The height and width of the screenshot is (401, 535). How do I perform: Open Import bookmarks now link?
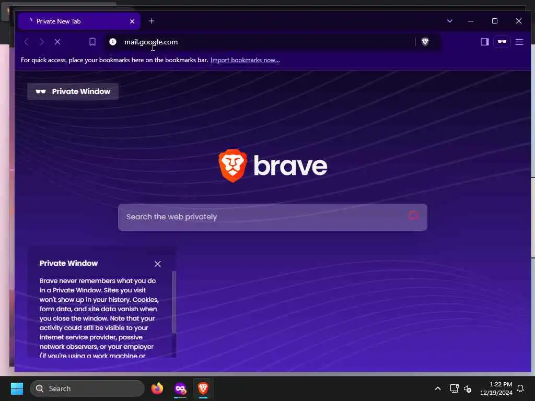[245, 60]
